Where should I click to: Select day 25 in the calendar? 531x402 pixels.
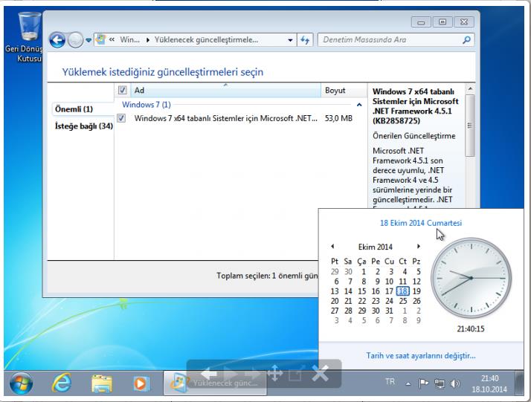click(403, 301)
